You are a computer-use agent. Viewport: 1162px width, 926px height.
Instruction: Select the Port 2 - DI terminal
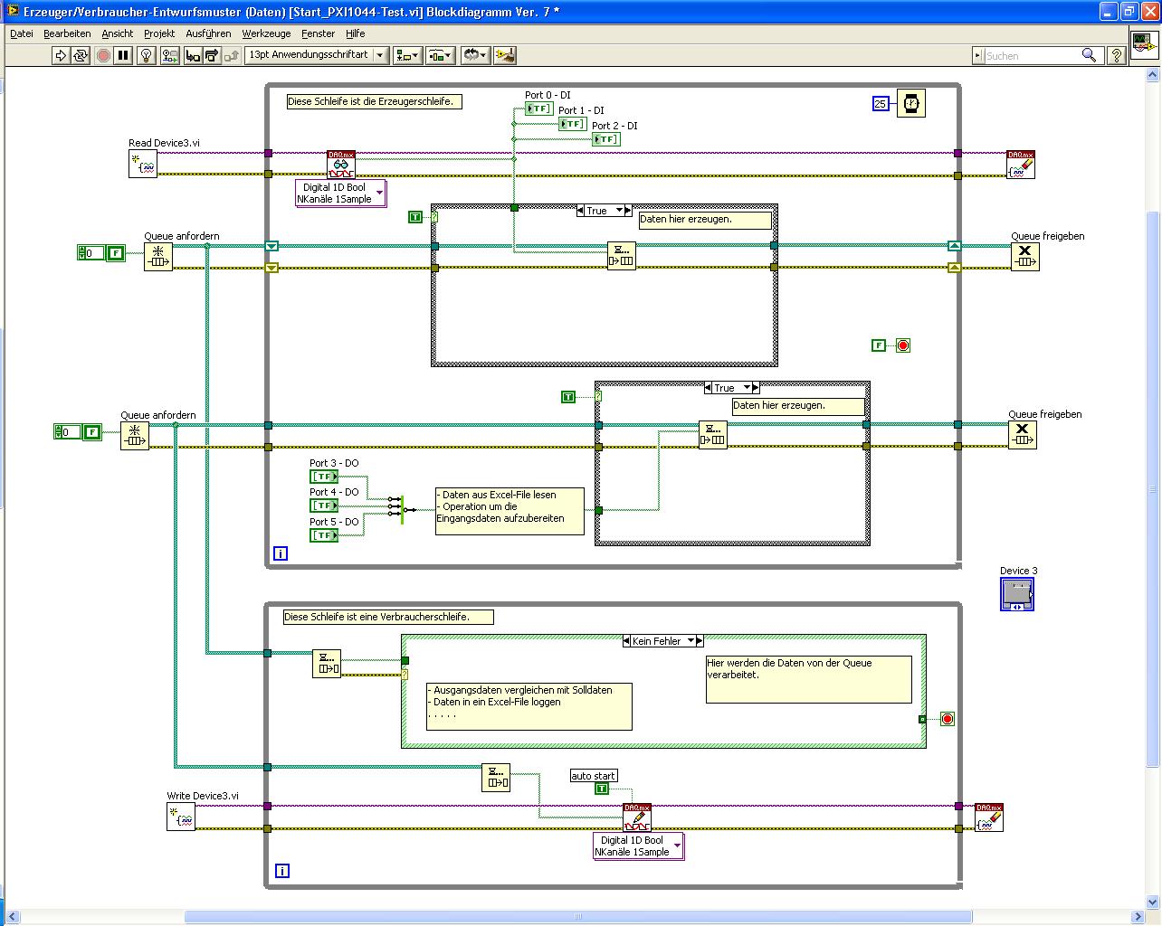(605, 139)
